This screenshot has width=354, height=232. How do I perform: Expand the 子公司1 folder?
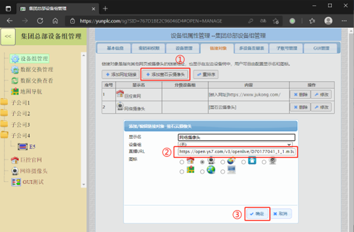(4, 102)
